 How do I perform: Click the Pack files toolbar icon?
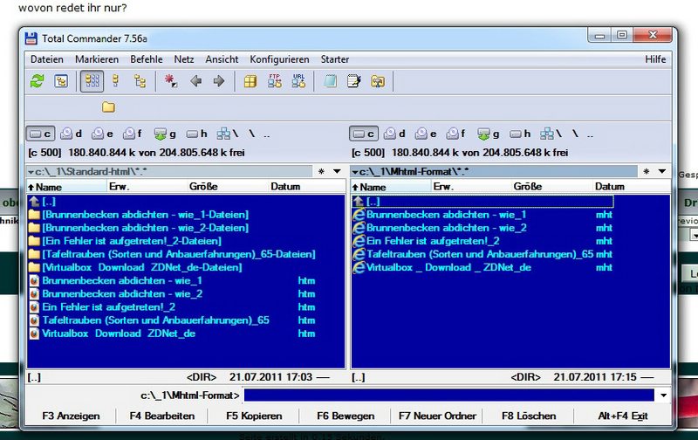(250, 81)
